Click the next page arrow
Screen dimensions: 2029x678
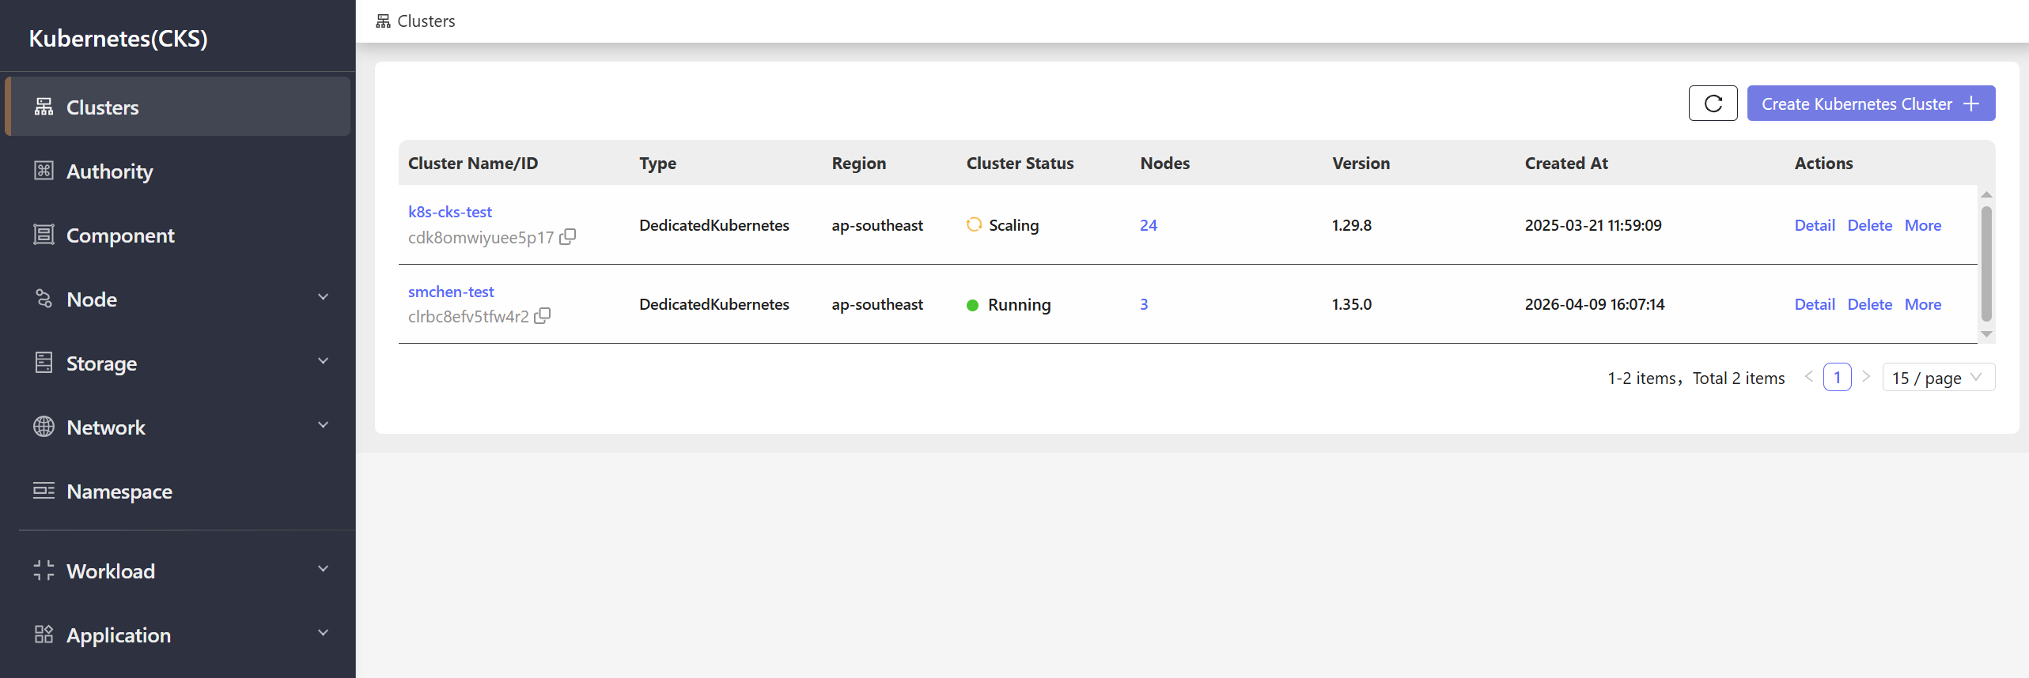pos(1866,377)
